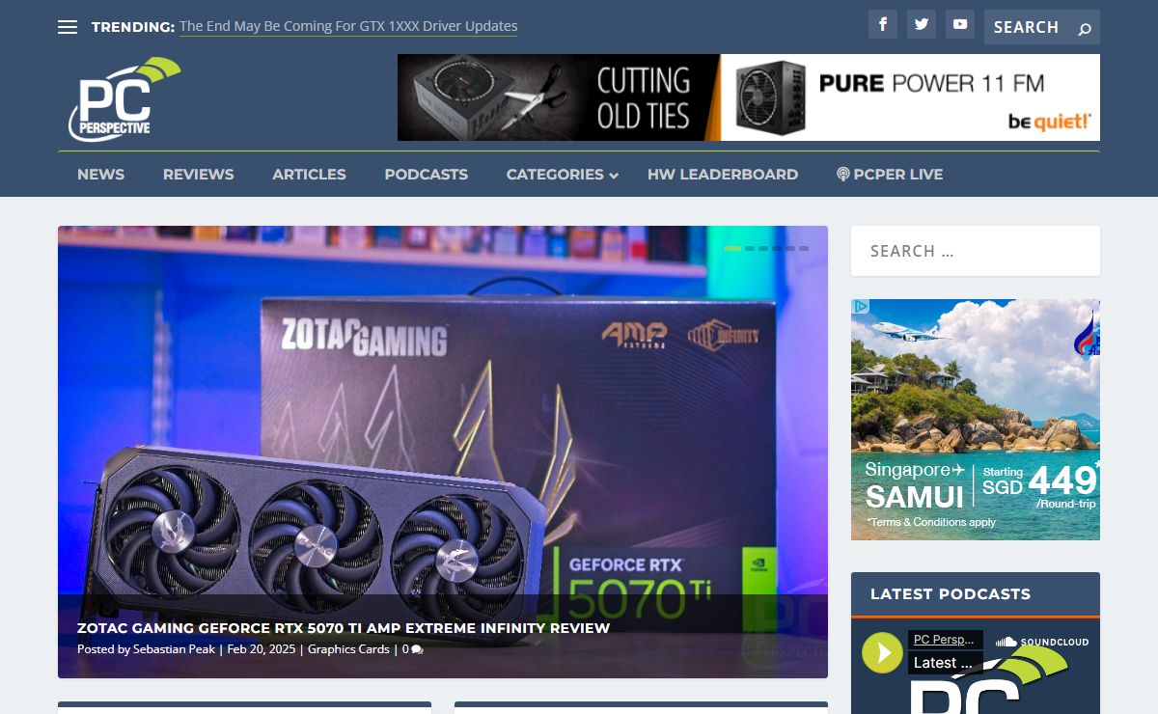Image resolution: width=1158 pixels, height=714 pixels.
Task: Open the YouTube channel icon
Action: [x=960, y=24]
